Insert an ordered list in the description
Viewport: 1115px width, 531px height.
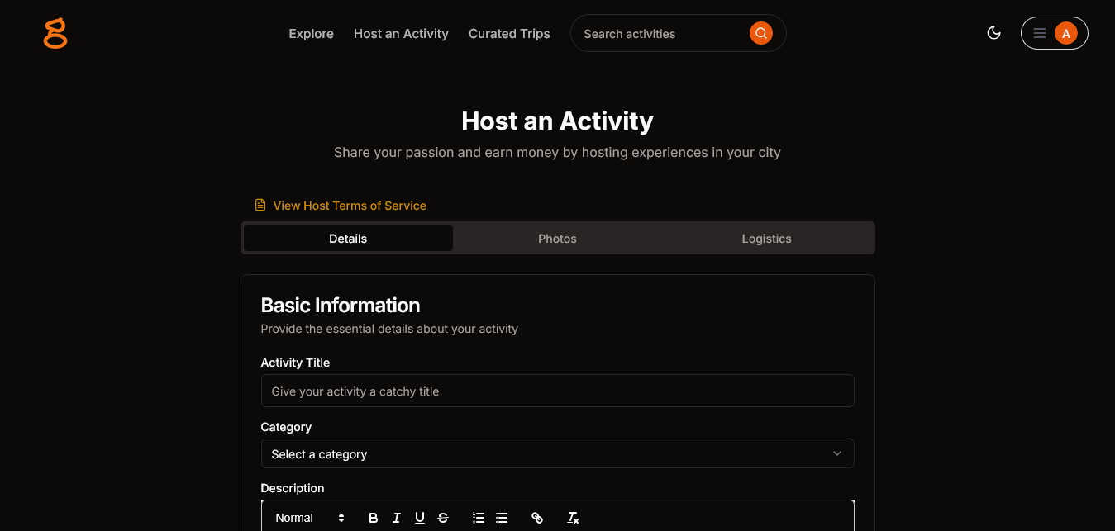(x=478, y=517)
